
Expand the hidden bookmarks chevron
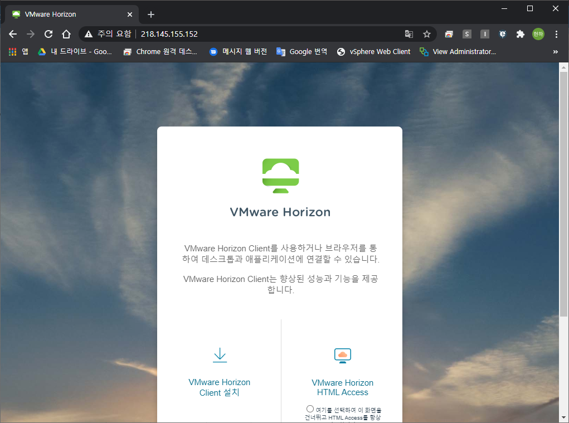tap(555, 52)
